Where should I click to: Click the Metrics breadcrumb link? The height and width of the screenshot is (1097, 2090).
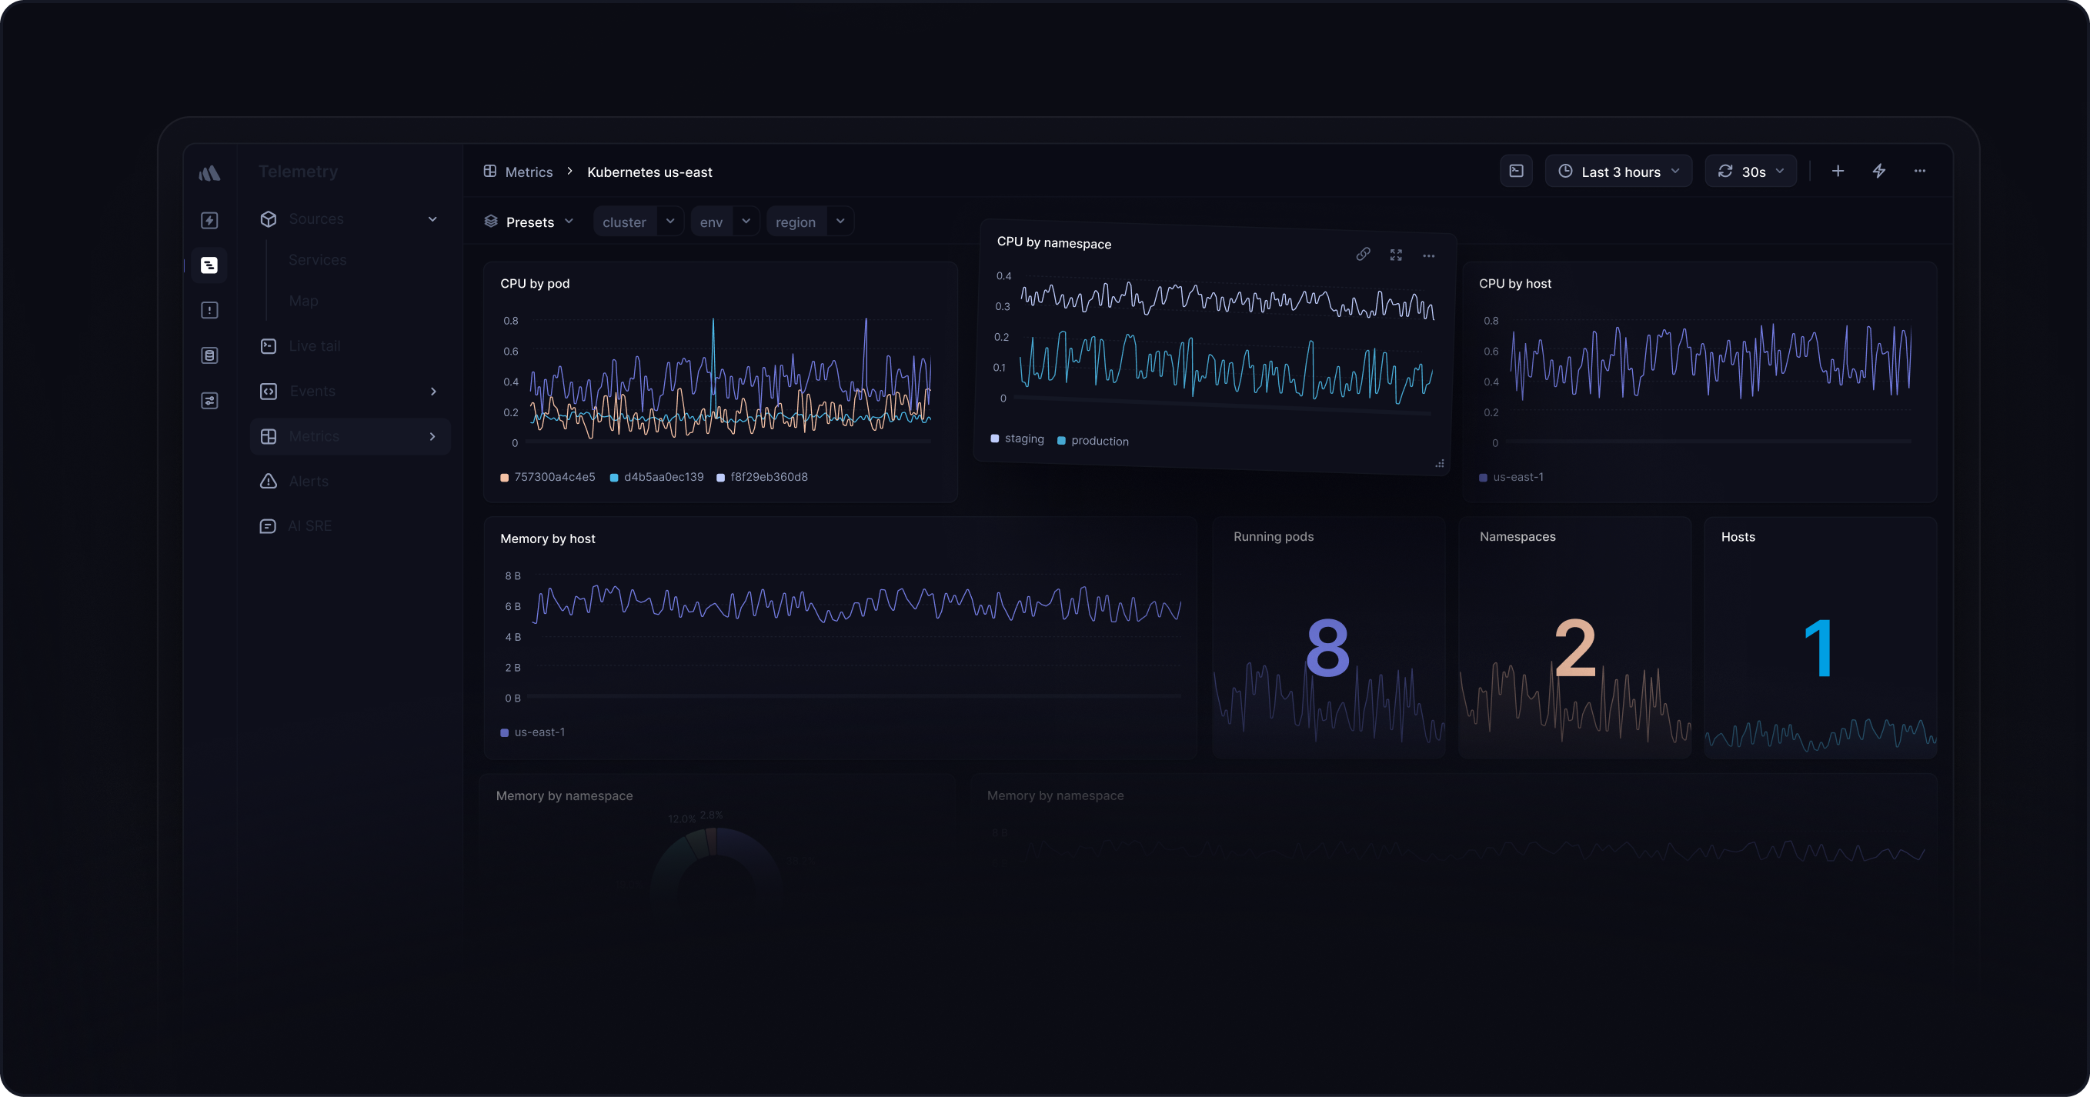529,172
